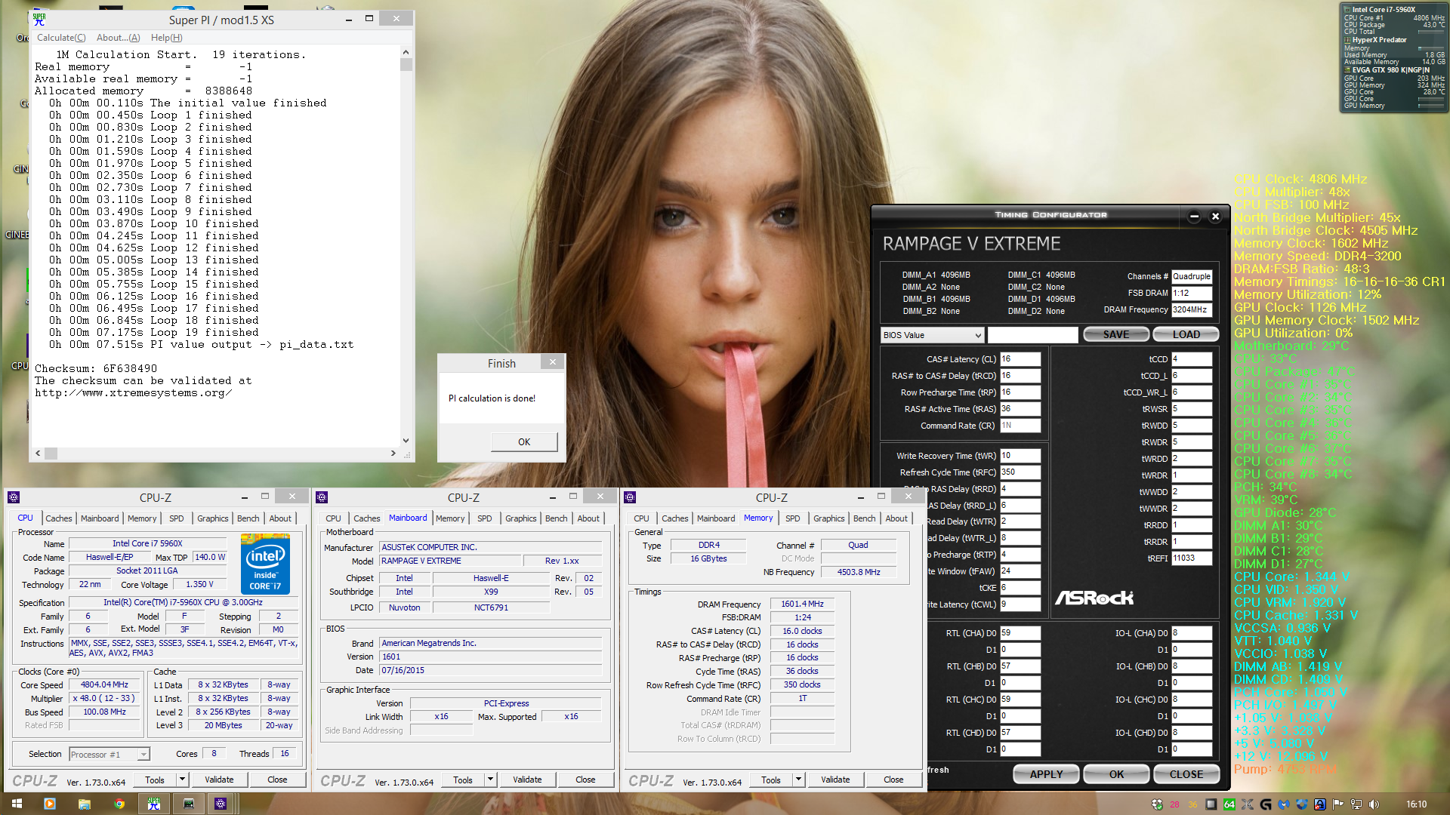1450x815 pixels.
Task: Click Super PI vertical scrollbar down arrow
Action: 406,441
